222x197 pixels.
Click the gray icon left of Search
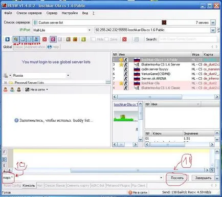pyautogui.click(x=136, y=39)
